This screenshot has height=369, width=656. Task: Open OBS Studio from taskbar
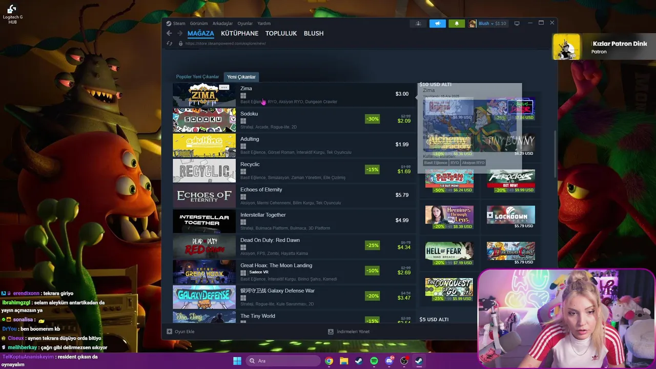(404, 361)
